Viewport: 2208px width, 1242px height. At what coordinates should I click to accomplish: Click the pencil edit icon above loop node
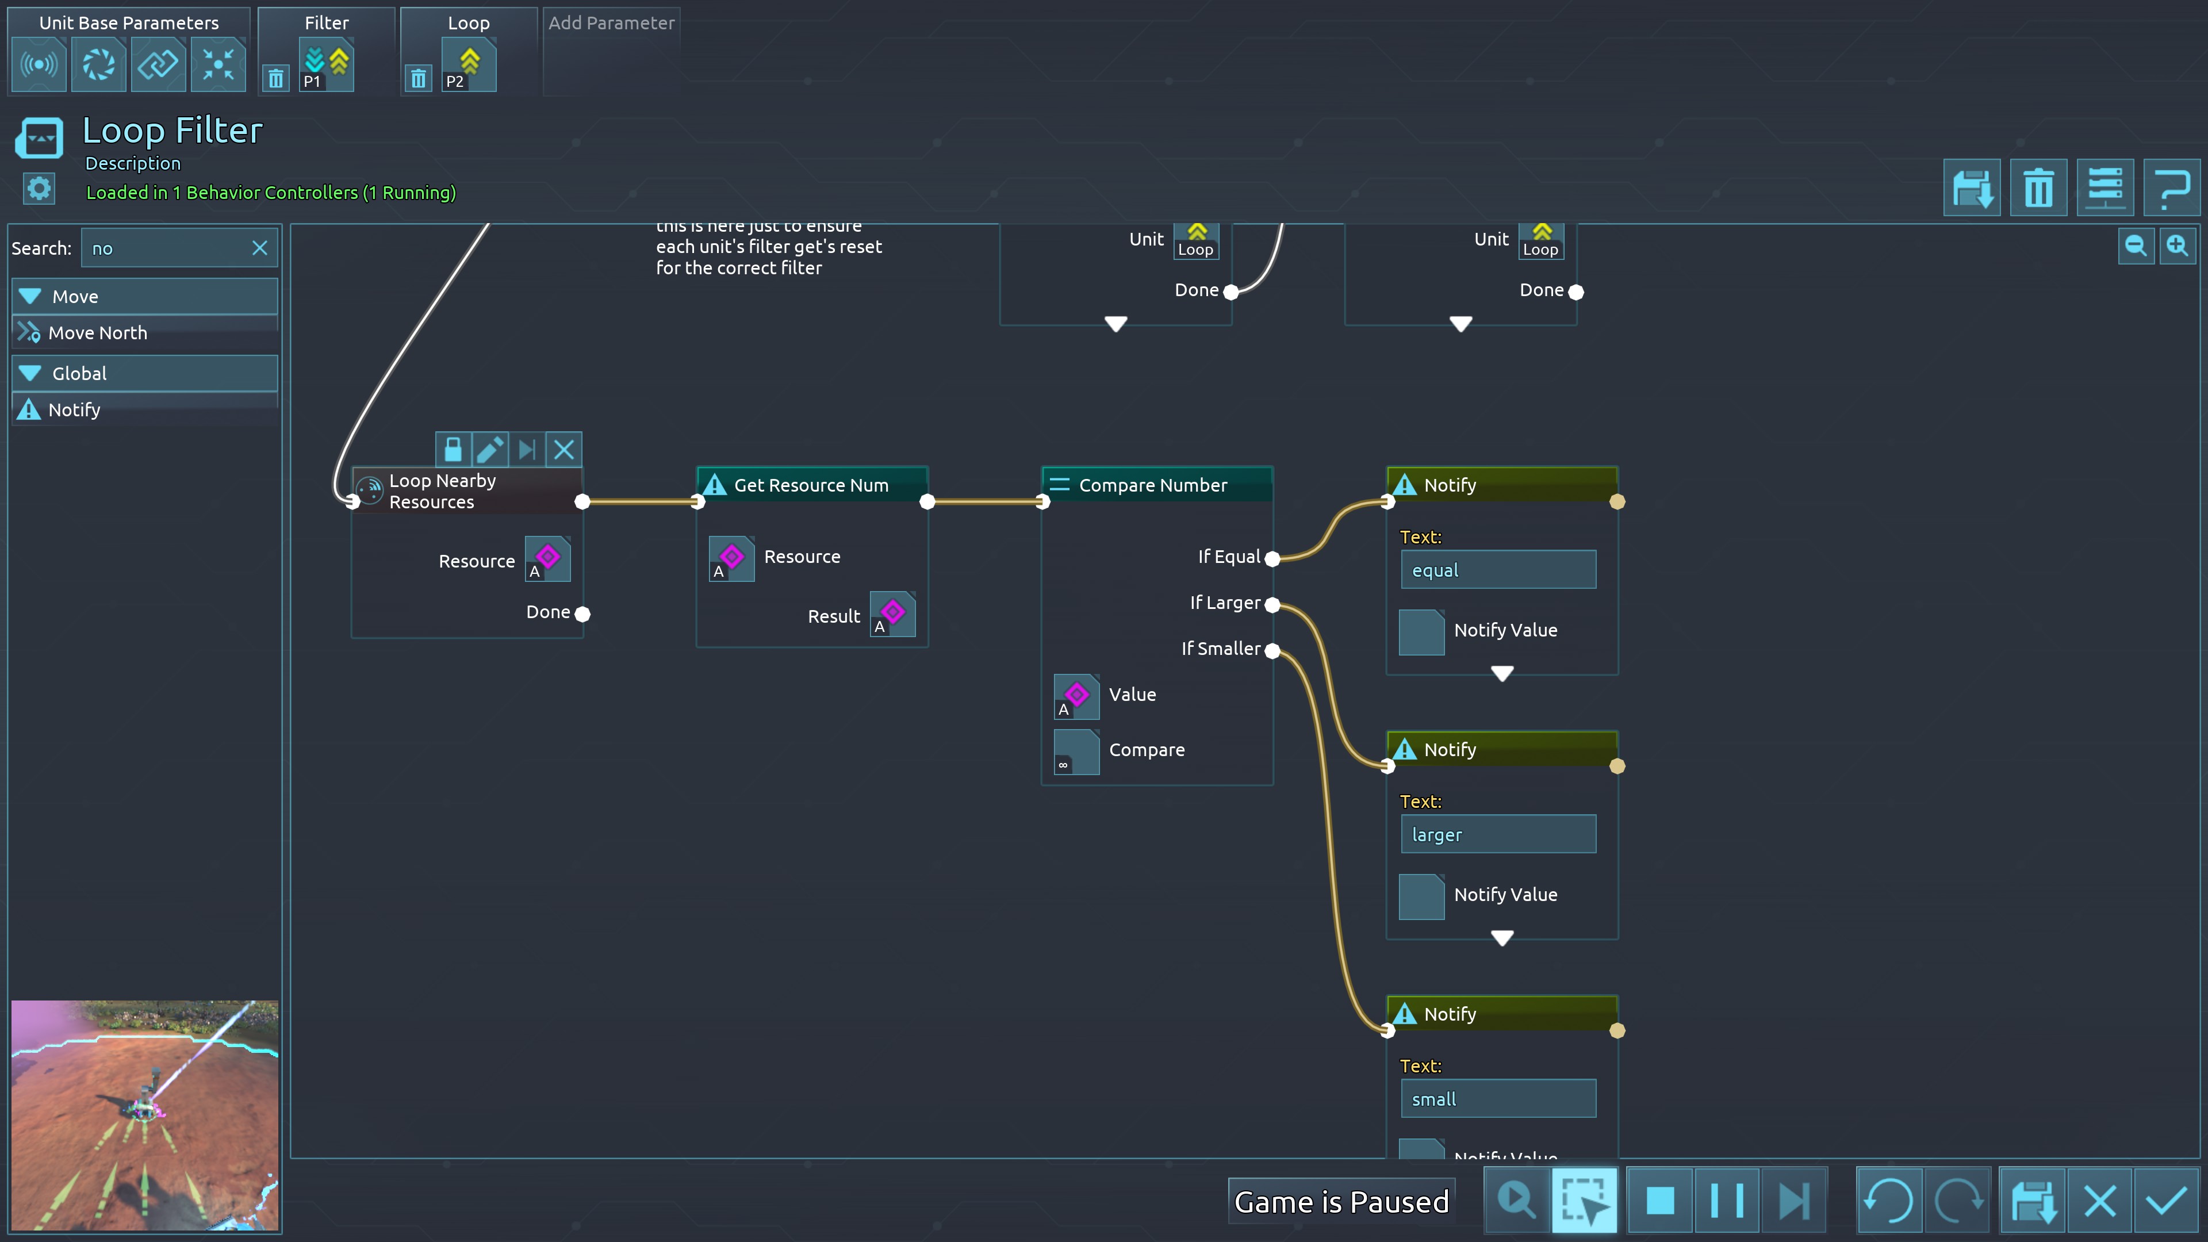tap(489, 449)
